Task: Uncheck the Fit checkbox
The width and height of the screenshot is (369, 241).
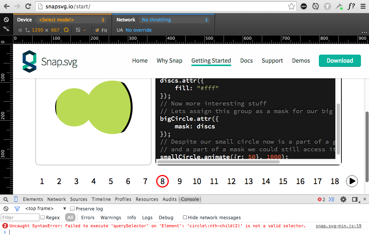Action: pos(97,30)
